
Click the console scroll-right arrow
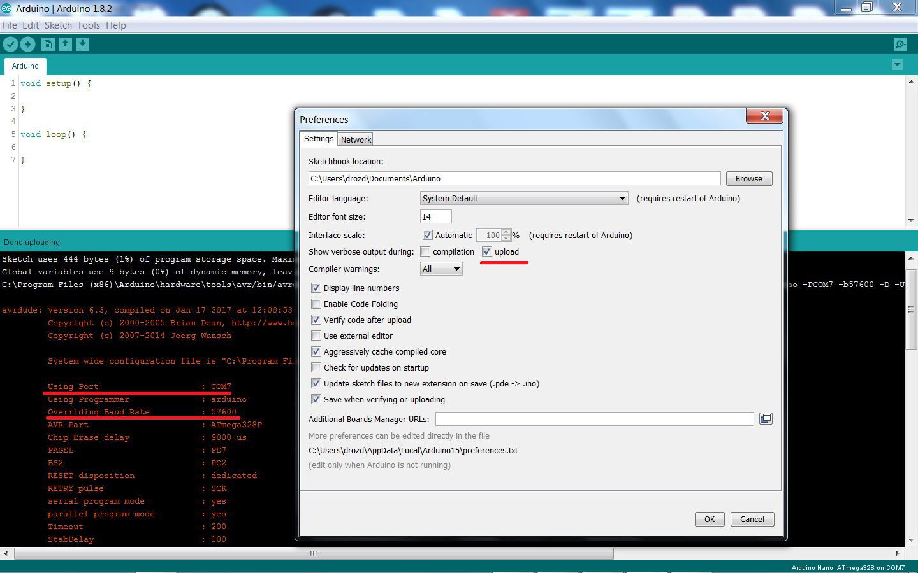[898, 553]
